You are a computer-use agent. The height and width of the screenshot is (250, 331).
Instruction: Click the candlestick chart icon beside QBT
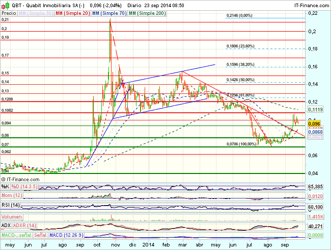point(6,5)
